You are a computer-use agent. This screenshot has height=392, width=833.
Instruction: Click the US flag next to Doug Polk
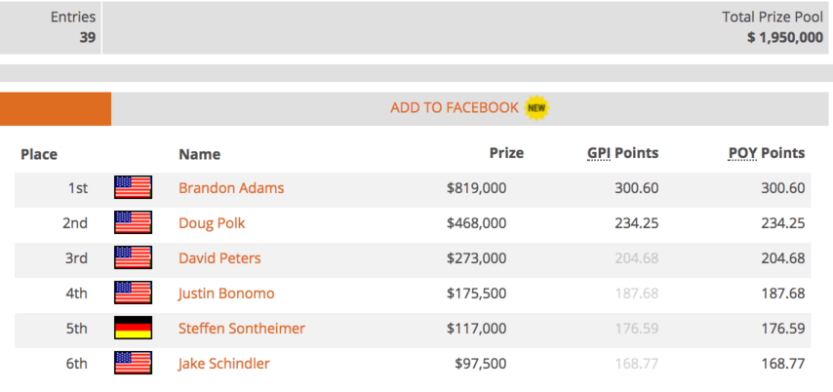pos(133,222)
